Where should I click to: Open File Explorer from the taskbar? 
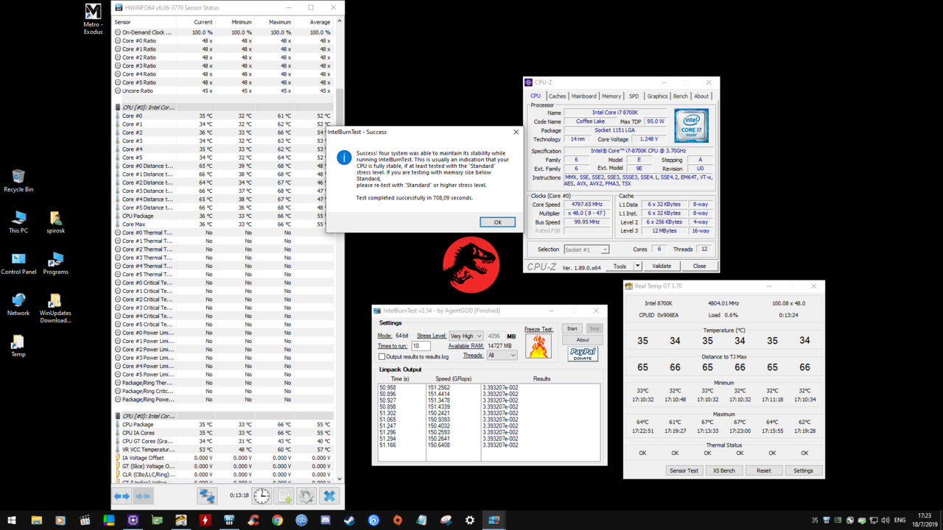tap(36, 520)
